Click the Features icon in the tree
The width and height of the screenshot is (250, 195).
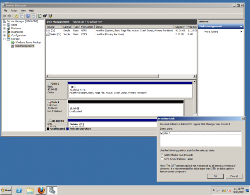[9, 29]
